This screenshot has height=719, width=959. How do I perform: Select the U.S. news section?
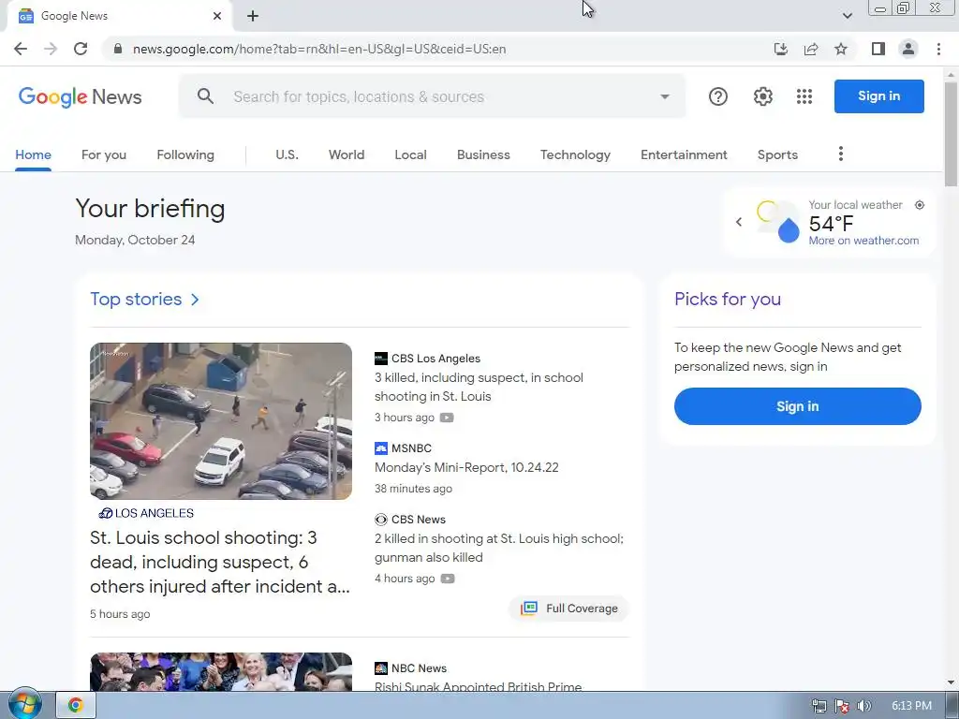[x=287, y=154]
